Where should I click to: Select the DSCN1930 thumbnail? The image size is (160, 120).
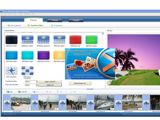76,102
